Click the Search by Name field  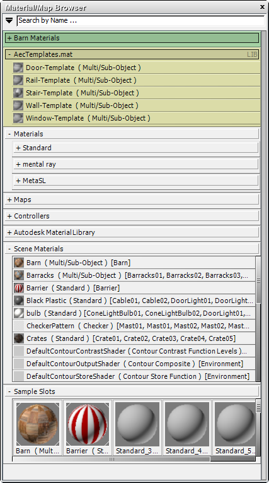click(x=141, y=21)
